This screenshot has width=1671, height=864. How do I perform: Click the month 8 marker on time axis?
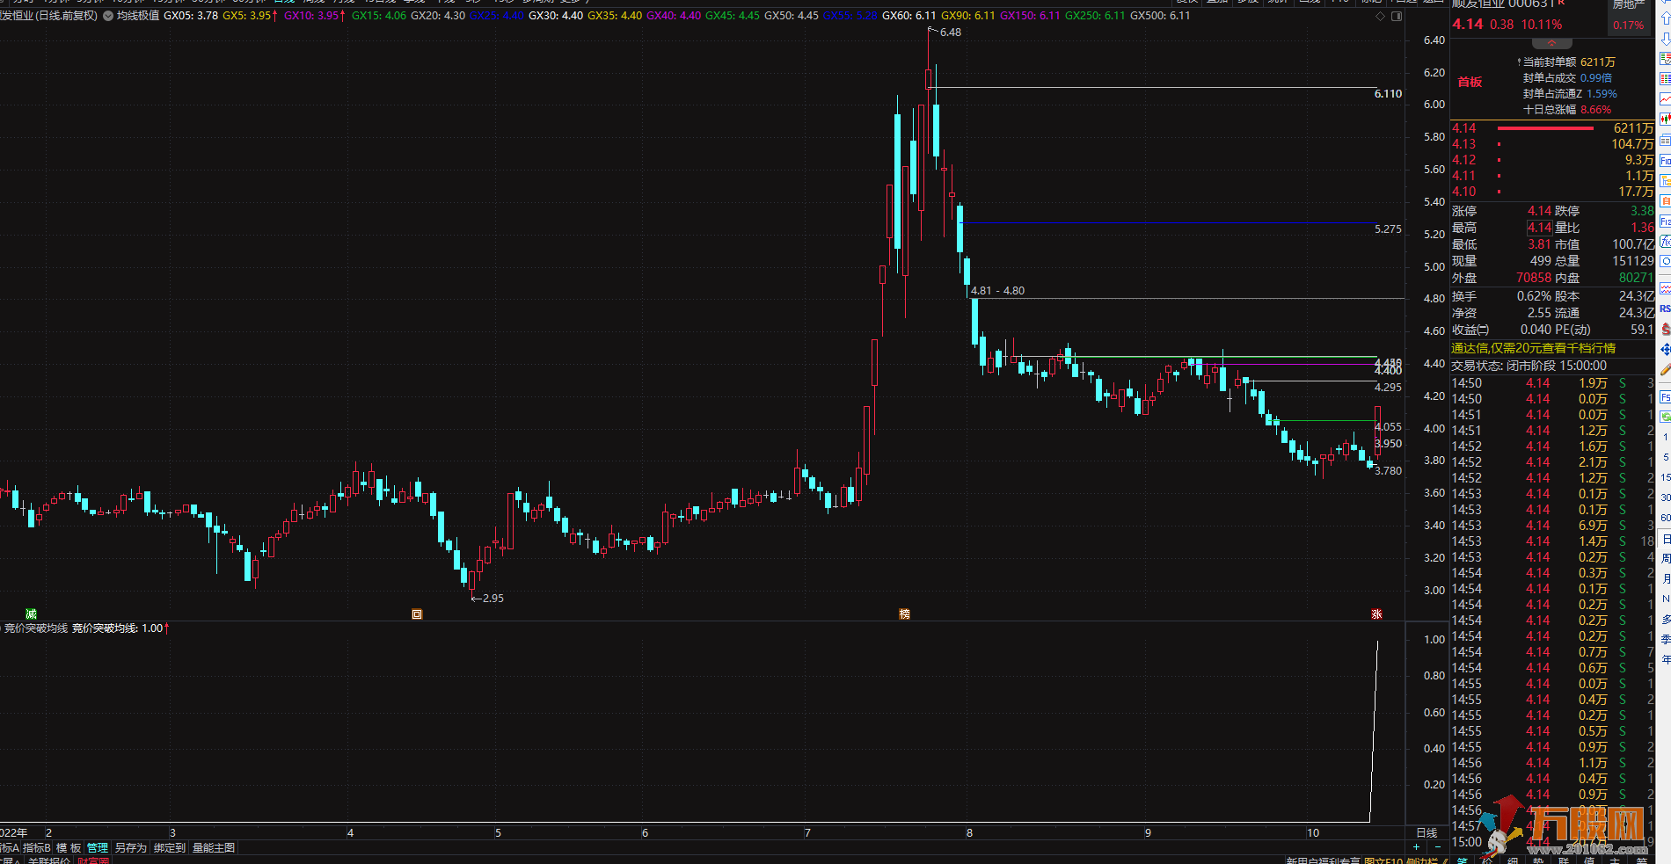pyautogui.click(x=969, y=832)
